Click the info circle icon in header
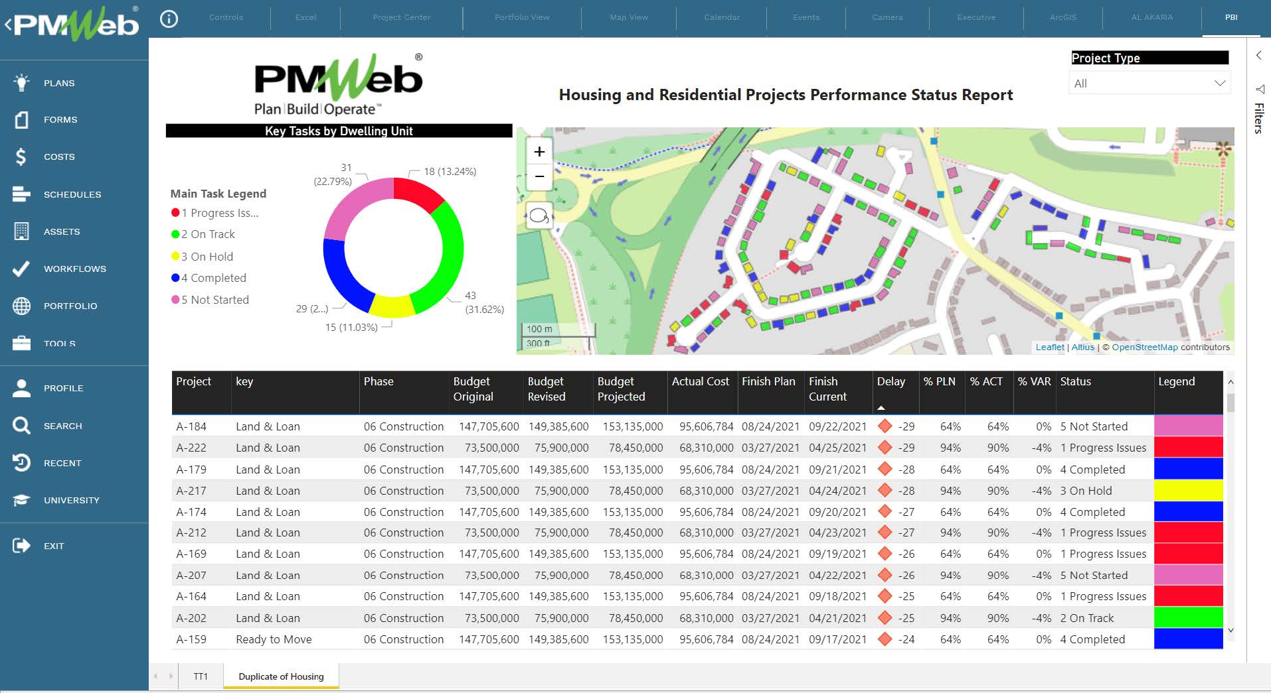This screenshot has height=693, width=1271. coord(169,19)
